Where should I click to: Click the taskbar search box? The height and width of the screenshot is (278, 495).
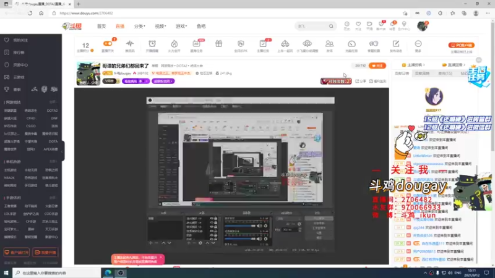click(57, 273)
